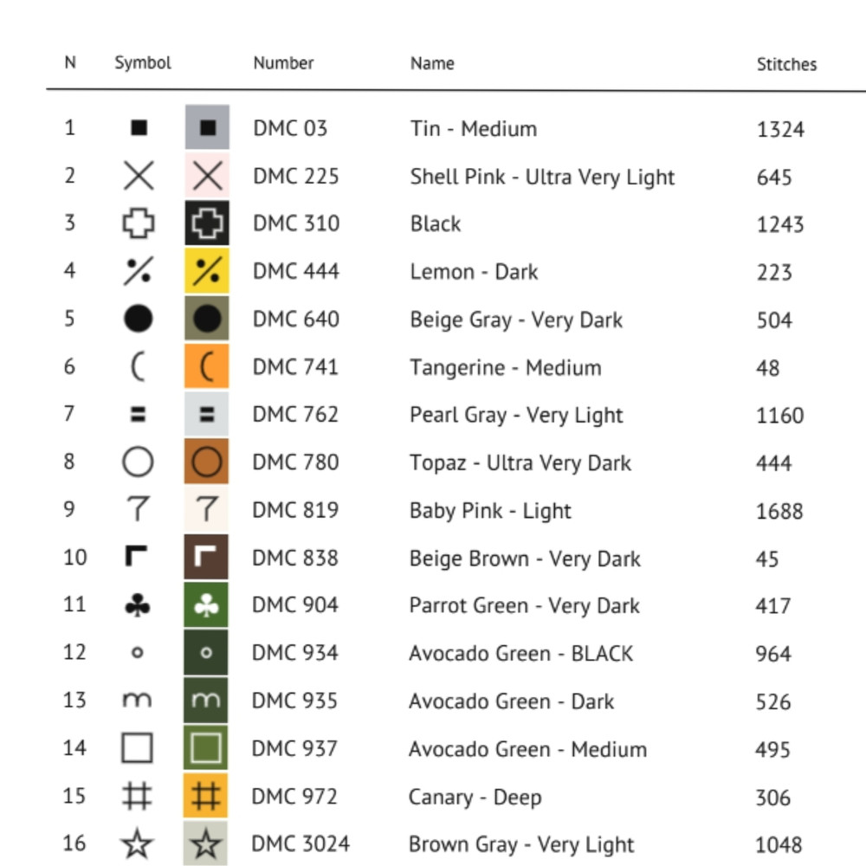
Task: Pick the green DMC 904 color swatch
Action: (x=207, y=605)
